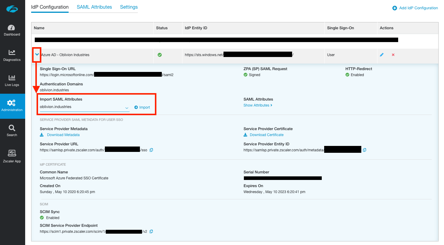444x245 pixels.
Task: Expand Show Attributes under SAML Attributes
Action: (258, 105)
